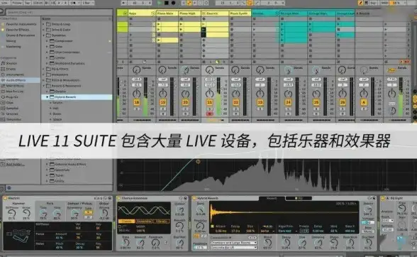417x257 pixels.
Task: Expand the Compressor presets arrow
Action: point(47,41)
